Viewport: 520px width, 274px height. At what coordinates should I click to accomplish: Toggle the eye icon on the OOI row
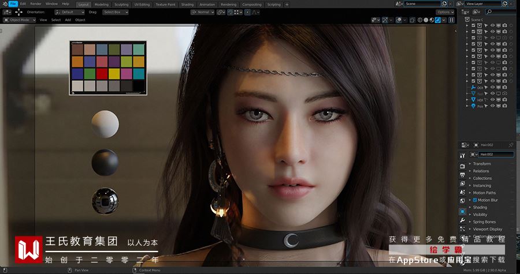[x=492, y=87]
